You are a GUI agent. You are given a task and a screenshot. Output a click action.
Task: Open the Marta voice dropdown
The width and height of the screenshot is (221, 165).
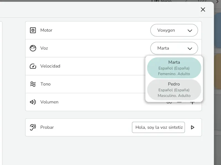174,48
